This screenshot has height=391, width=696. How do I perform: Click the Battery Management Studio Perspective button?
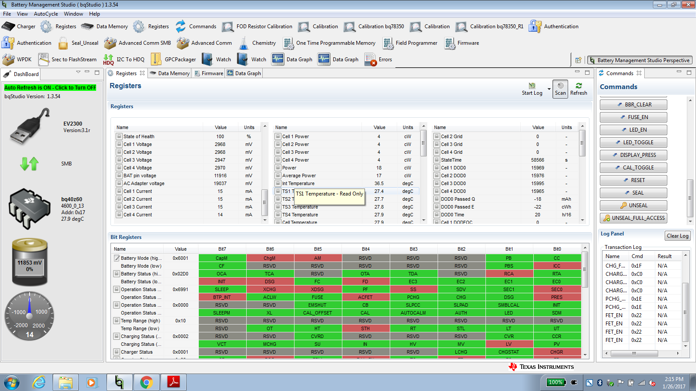pyautogui.click(x=639, y=60)
